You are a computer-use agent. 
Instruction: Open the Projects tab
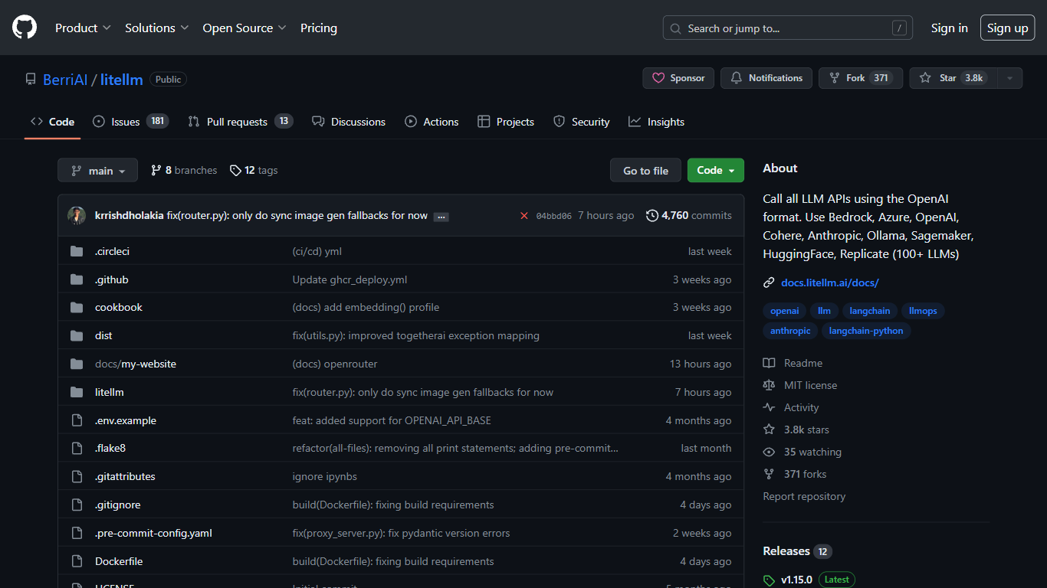click(x=506, y=122)
